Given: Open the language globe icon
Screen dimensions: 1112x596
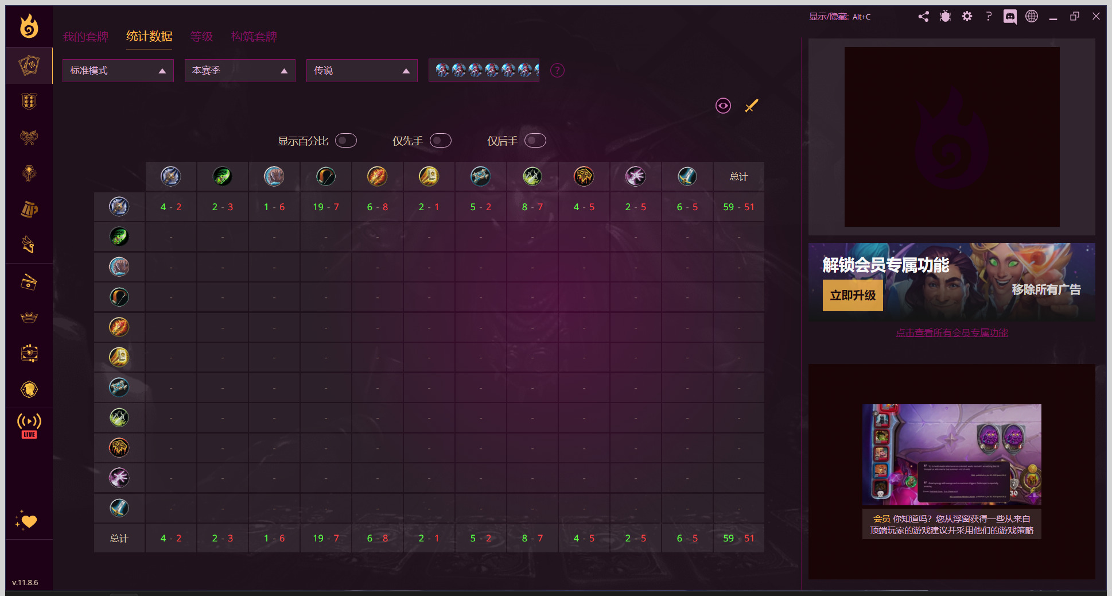Looking at the screenshot, I should [x=1032, y=17].
